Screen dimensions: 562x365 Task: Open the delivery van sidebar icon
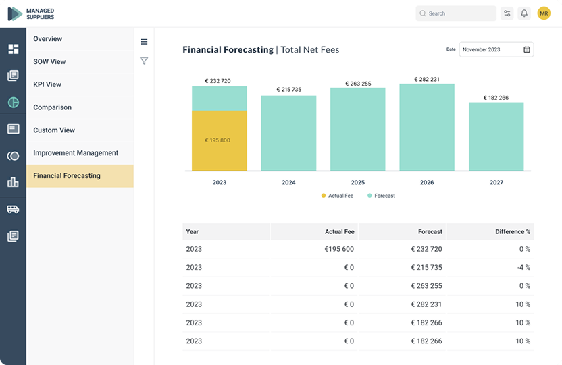14,209
